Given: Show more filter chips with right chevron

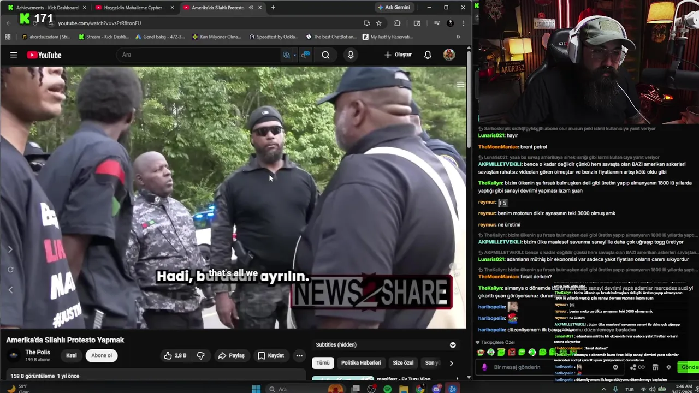Looking at the screenshot, I should coord(451,363).
